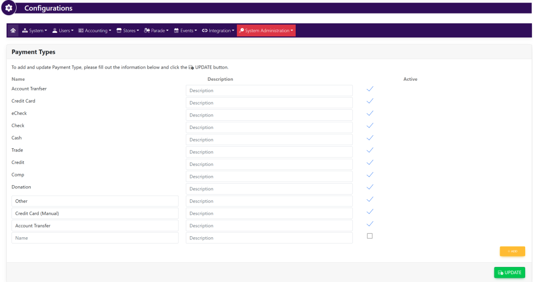Click the home icon in navigation bar

tap(13, 31)
